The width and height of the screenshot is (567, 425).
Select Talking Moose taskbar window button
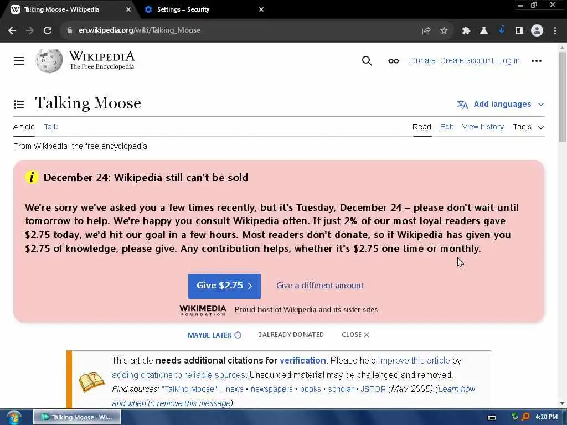77,417
